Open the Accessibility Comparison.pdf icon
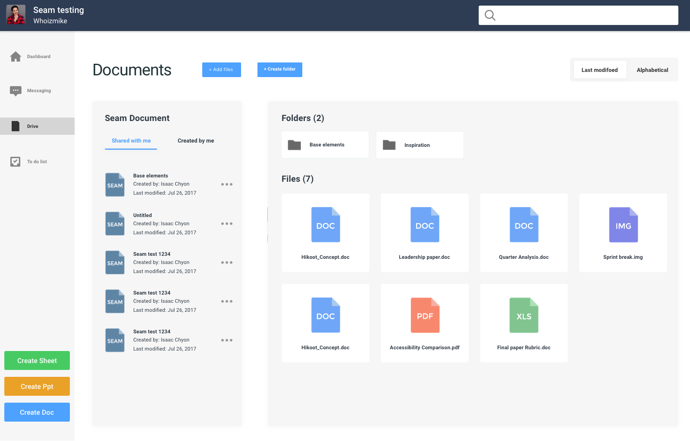 pos(425,315)
